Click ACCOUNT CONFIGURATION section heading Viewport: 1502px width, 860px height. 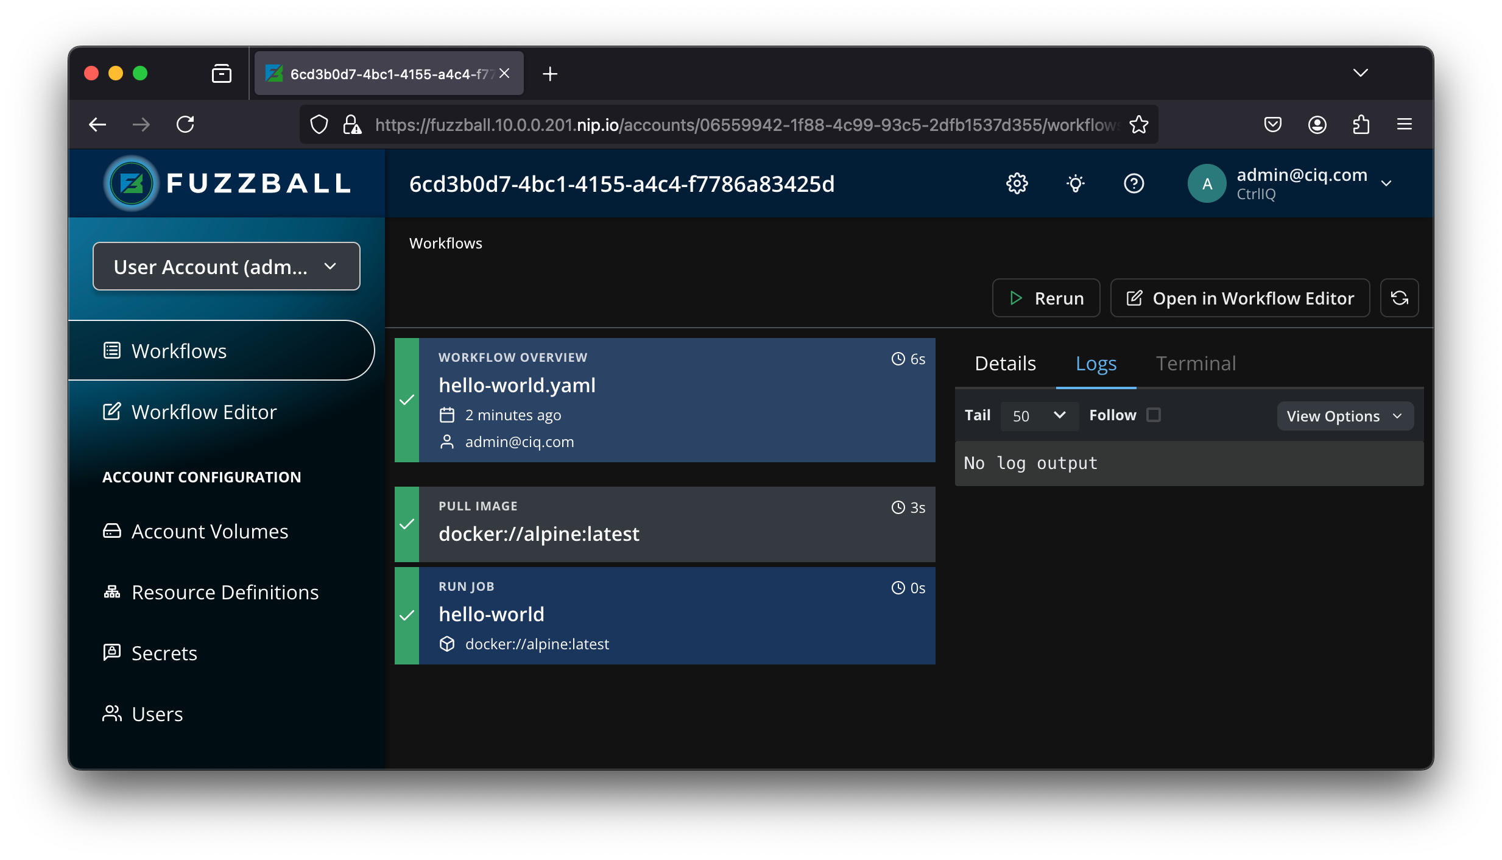[x=202, y=477]
